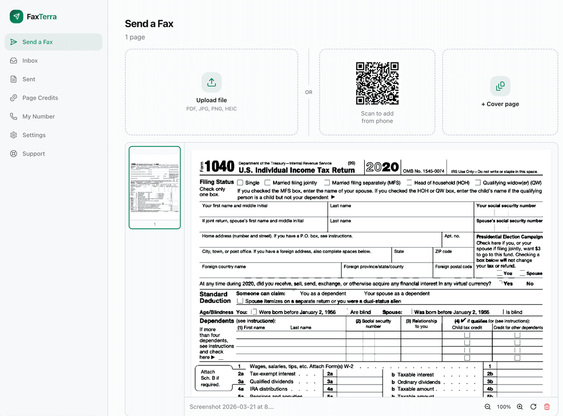The image size is (563, 416).
Task: Open Settings via the gear icon
Action: tap(13, 135)
